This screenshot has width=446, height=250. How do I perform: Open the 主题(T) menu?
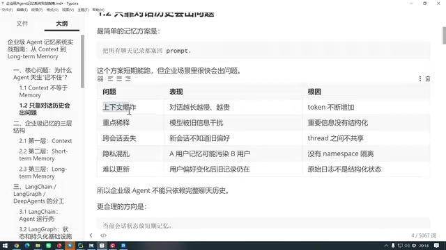83,10
